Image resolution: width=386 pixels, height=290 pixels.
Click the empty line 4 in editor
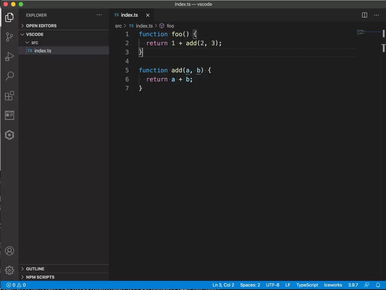point(247,61)
